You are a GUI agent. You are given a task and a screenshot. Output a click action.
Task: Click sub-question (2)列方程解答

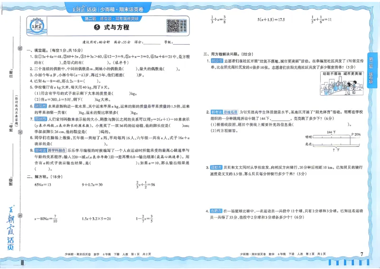[224, 131]
